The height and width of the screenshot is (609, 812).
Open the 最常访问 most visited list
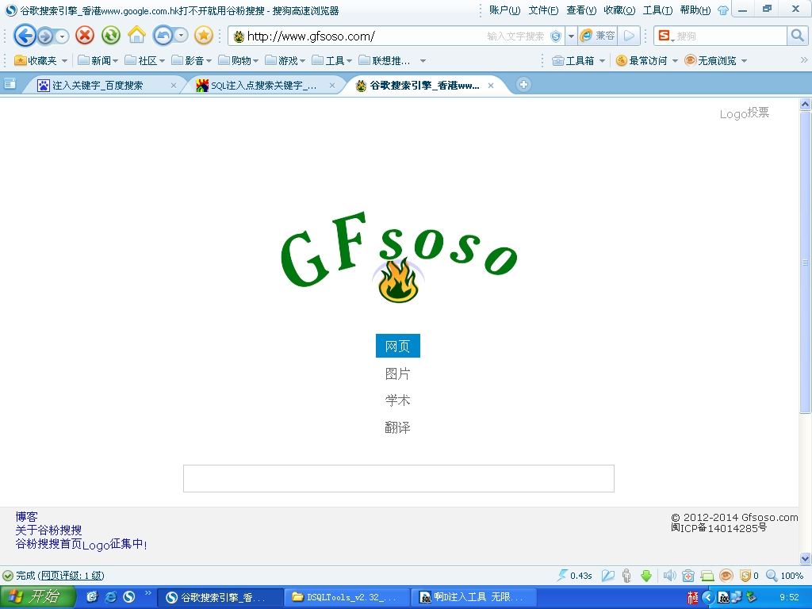coord(646,60)
